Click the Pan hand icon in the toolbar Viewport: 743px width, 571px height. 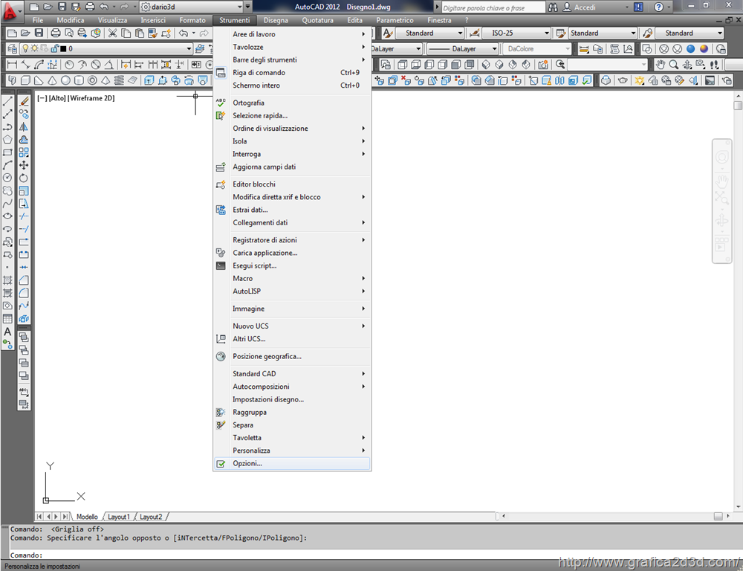click(x=661, y=65)
